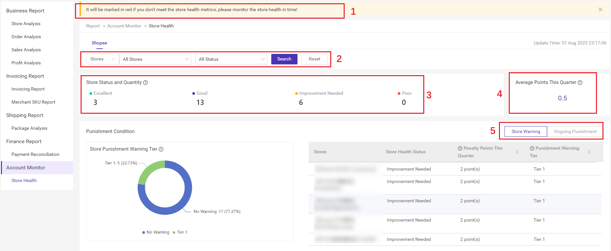Select the Store Warning view button
Screen dimensions: 611x251
525,131
